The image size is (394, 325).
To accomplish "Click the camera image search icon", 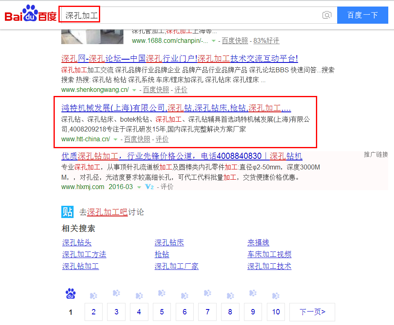I will [x=327, y=16].
